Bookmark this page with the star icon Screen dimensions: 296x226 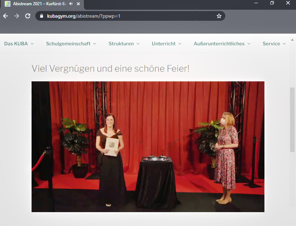pos(219,16)
